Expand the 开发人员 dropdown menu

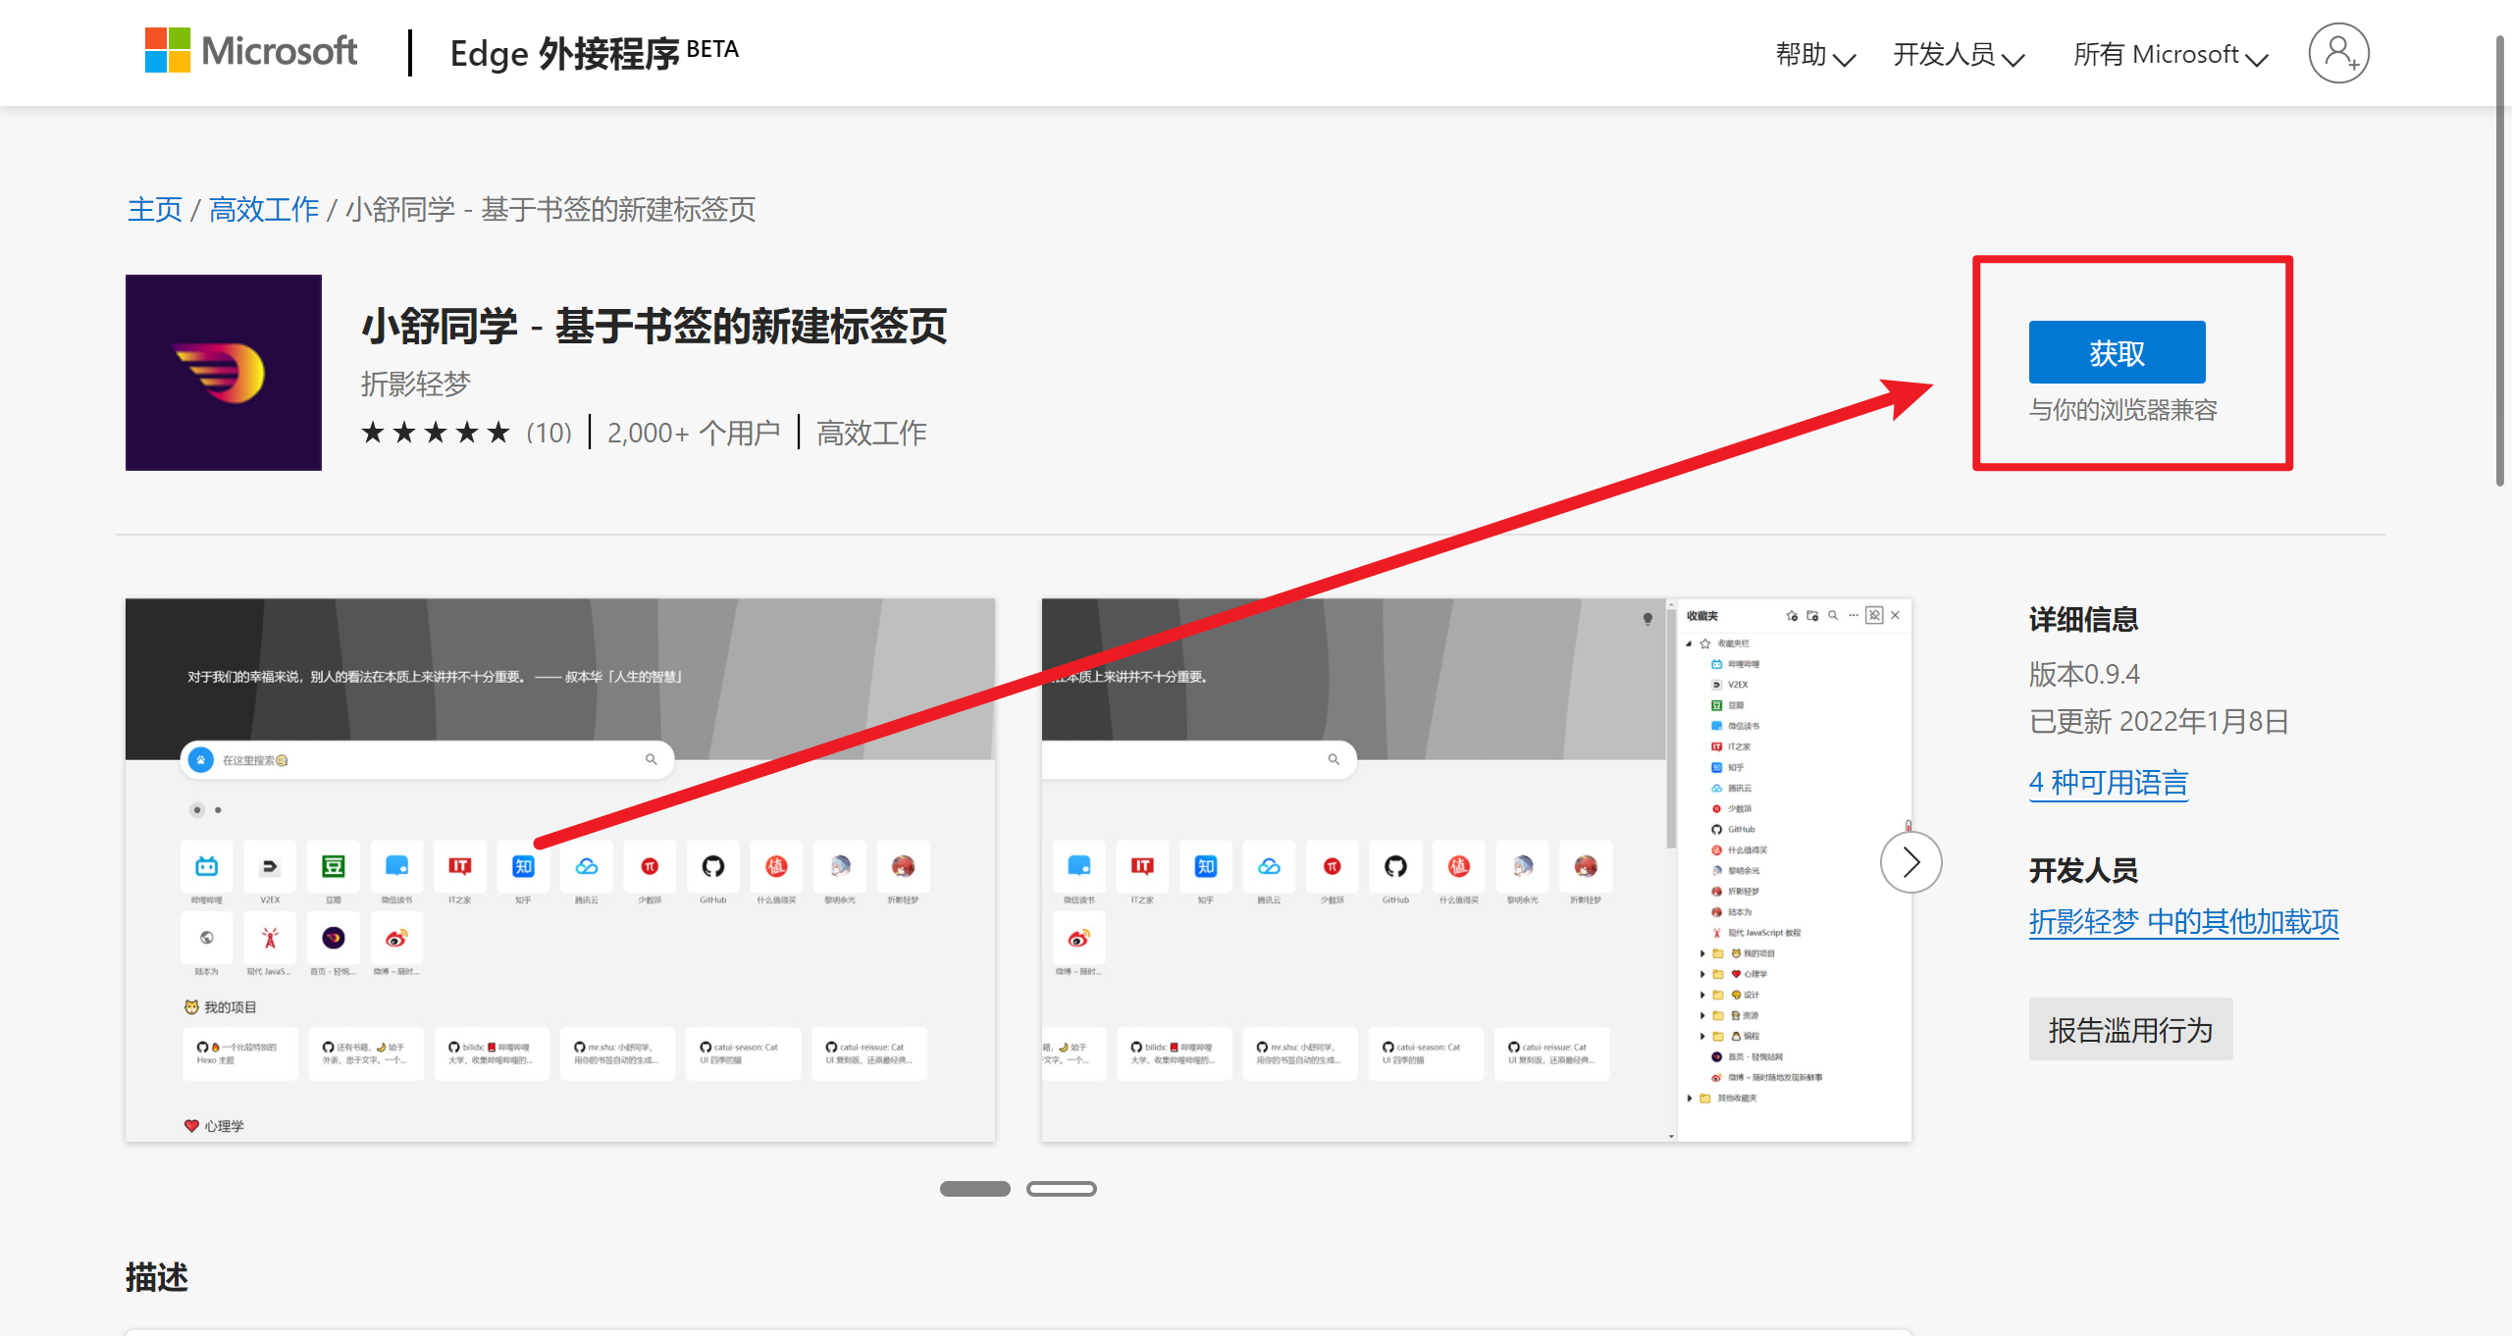(x=1958, y=55)
